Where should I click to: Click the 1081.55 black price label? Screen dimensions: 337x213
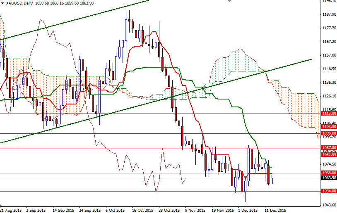point(328,155)
